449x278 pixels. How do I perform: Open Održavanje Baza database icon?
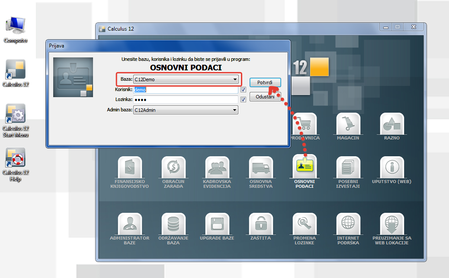[173, 224]
